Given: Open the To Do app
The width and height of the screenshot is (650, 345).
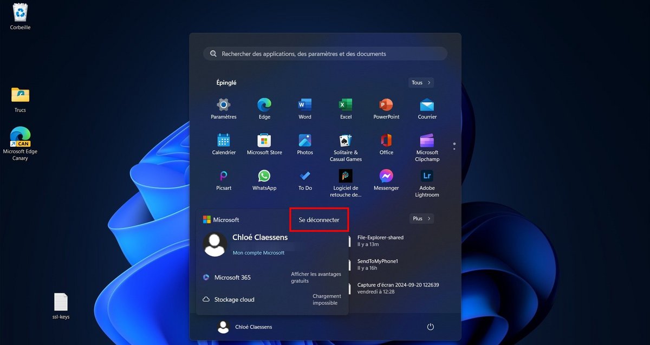Looking at the screenshot, I should (x=305, y=180).
